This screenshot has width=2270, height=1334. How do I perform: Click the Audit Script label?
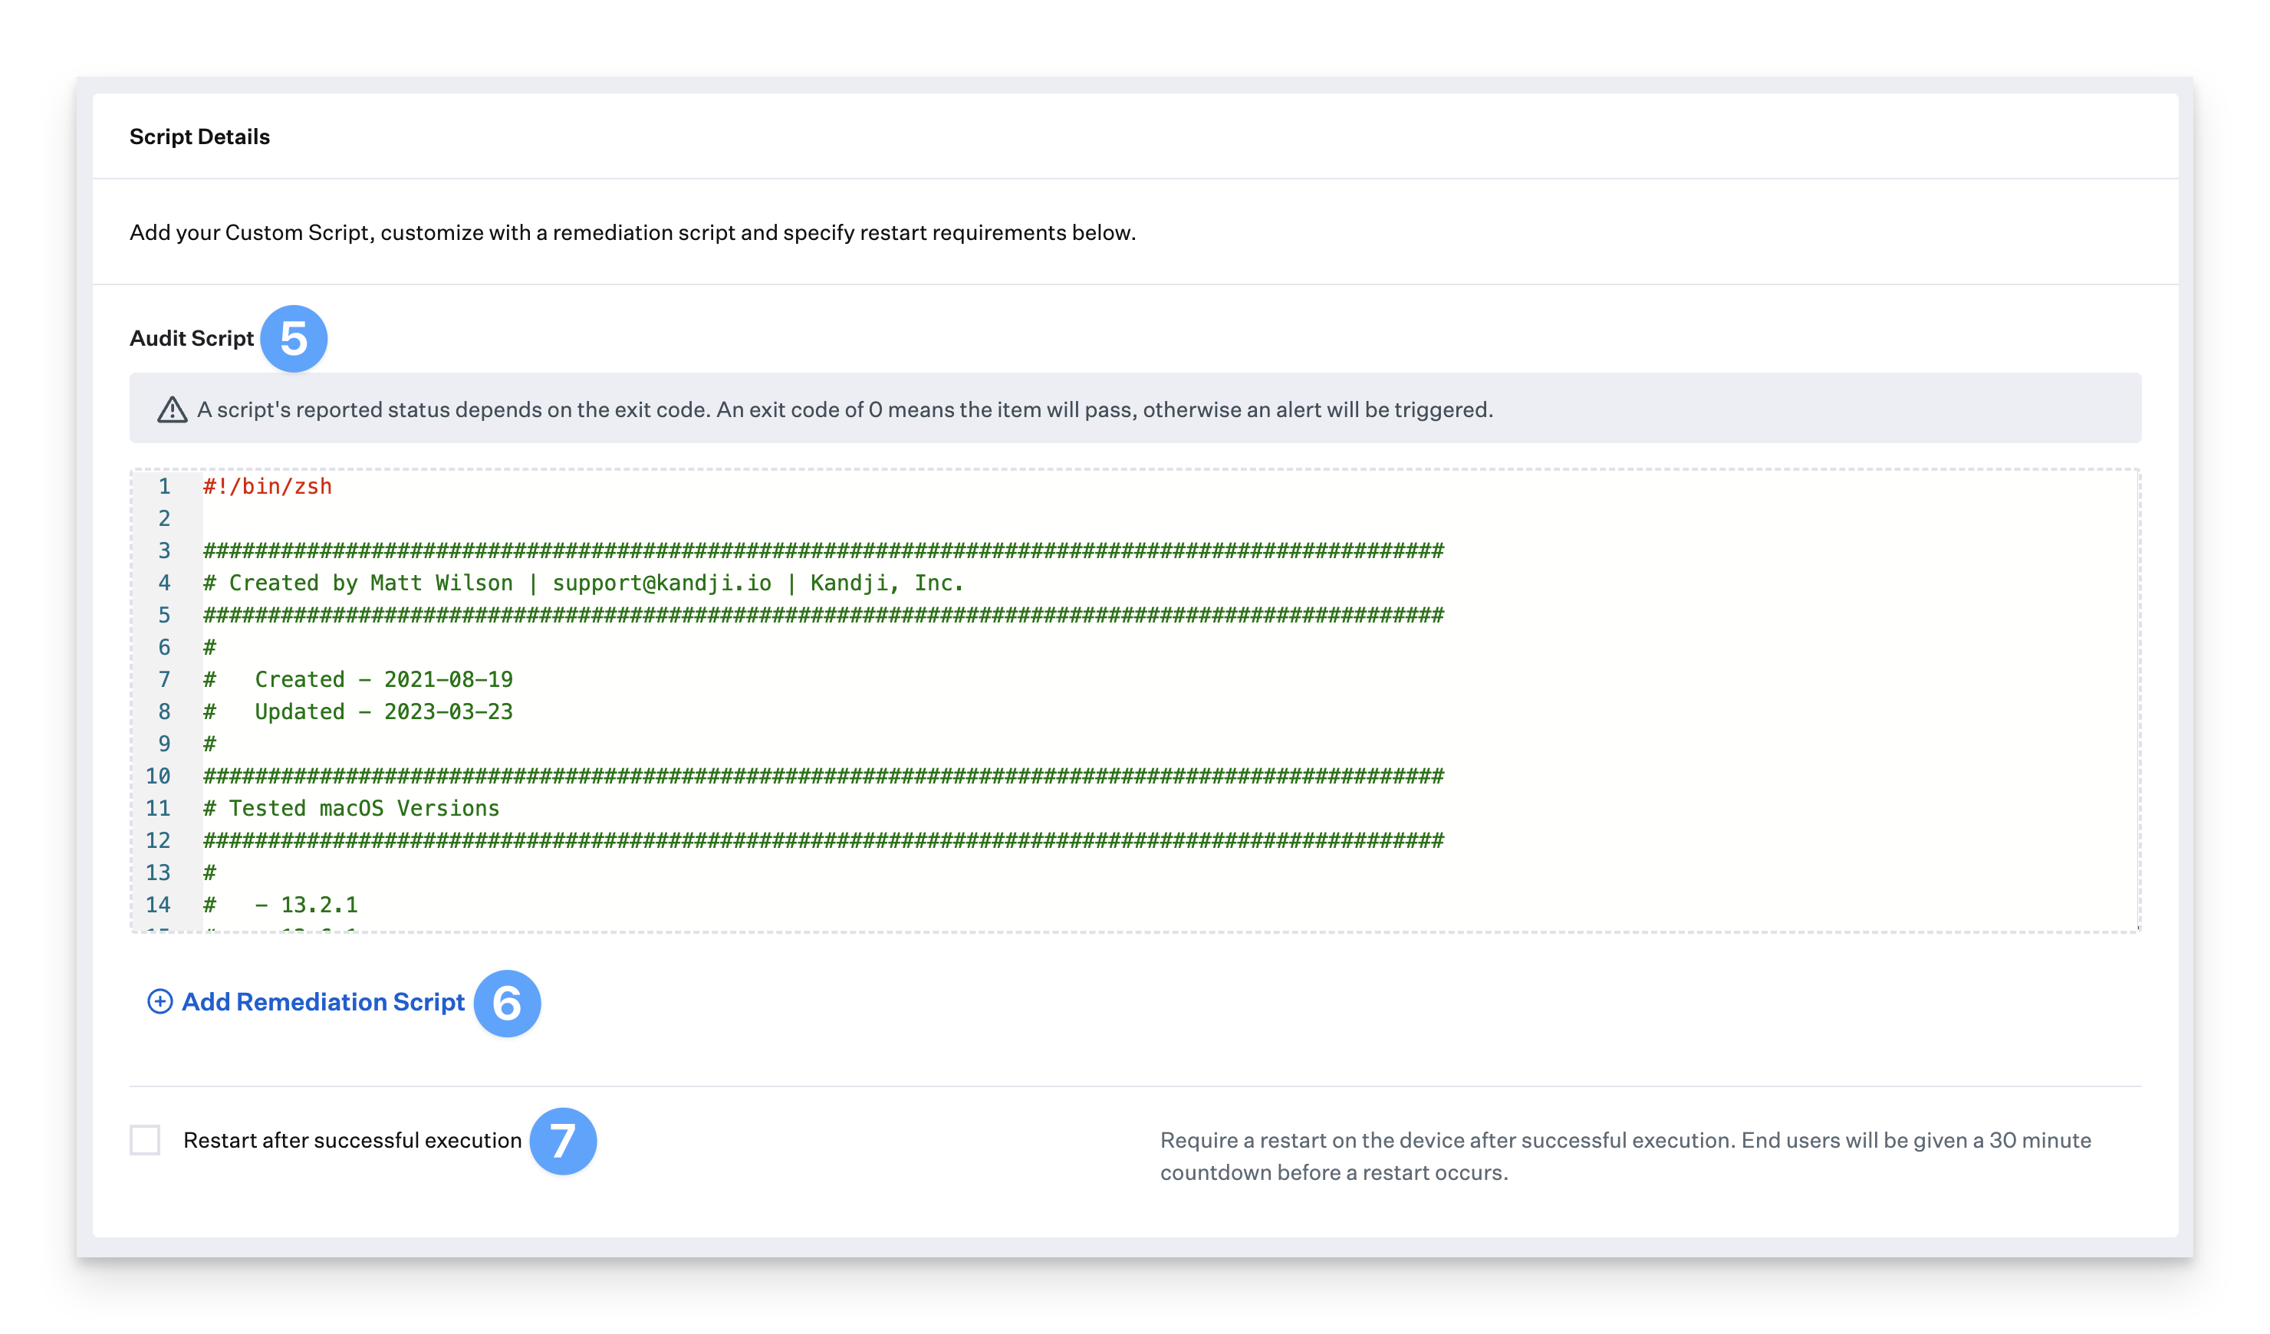coord(192,339)
